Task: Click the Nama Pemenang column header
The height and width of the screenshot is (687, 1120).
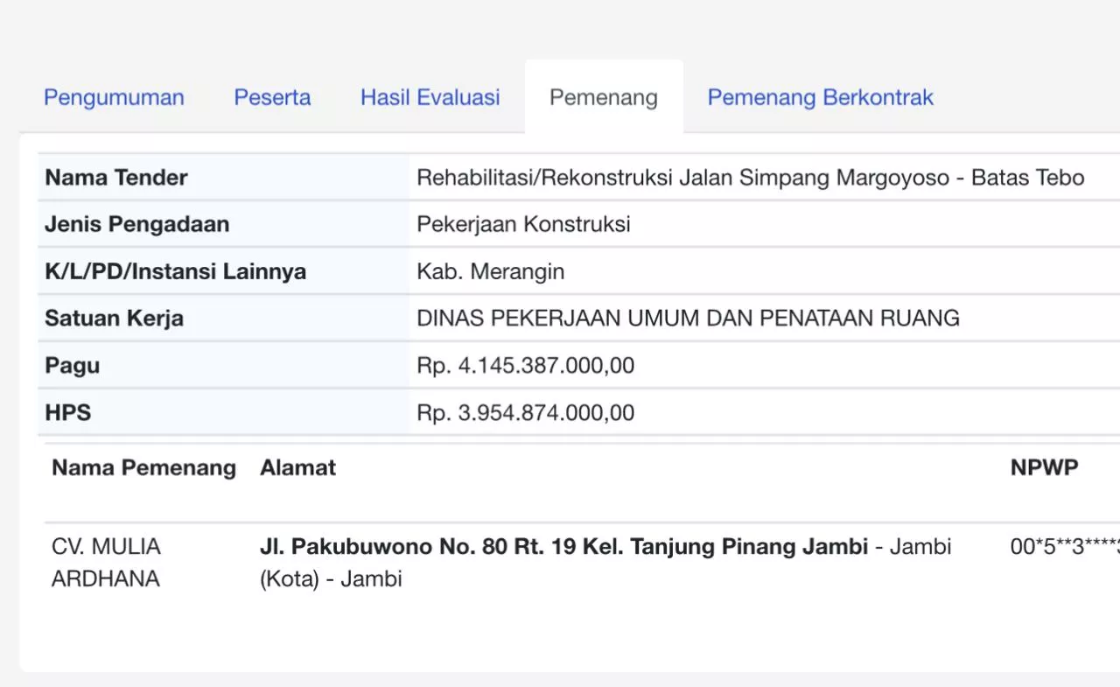Action: point(143,467)
